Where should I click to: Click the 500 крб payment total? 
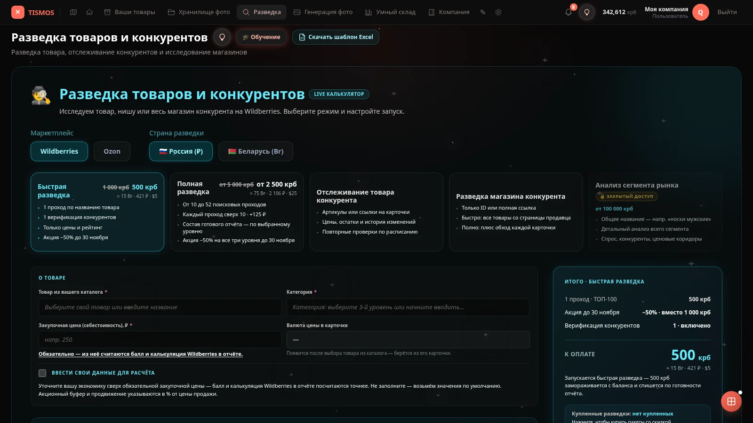[690, 355]
